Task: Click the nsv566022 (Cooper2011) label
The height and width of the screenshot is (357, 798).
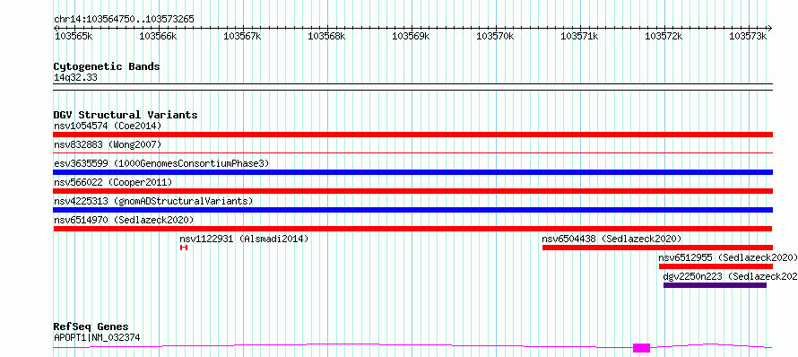Action: [x=113, y=182]
